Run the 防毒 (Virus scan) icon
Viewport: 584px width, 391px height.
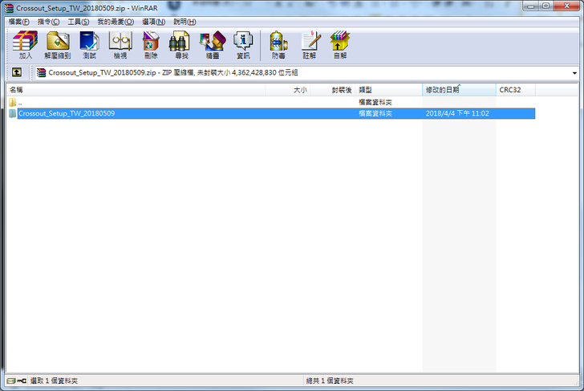[278, 45]
